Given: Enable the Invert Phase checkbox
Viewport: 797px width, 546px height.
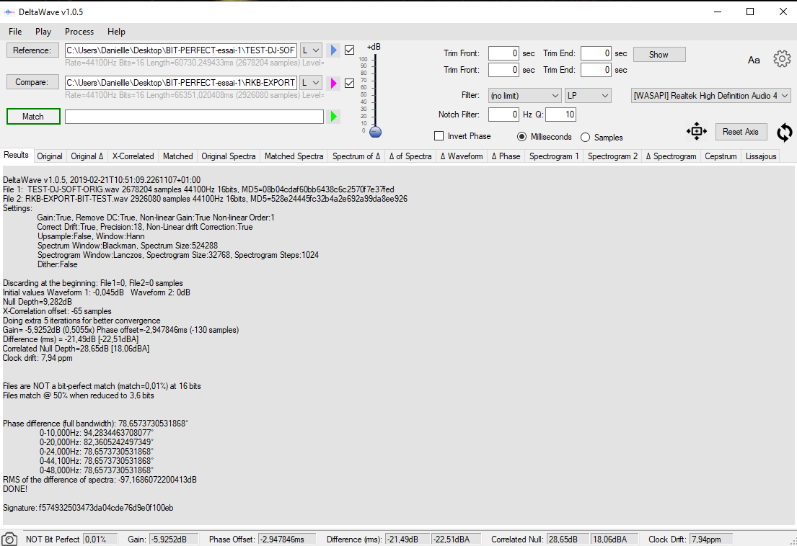Looking at the screenshot, I should click(x=439, y=136).
